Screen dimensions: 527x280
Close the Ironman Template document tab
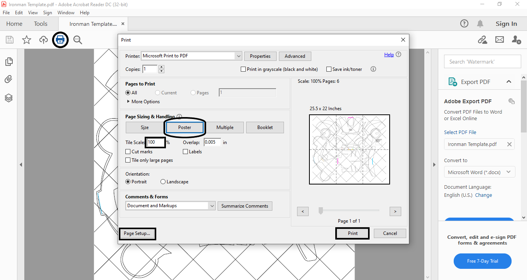coord(123,24)
